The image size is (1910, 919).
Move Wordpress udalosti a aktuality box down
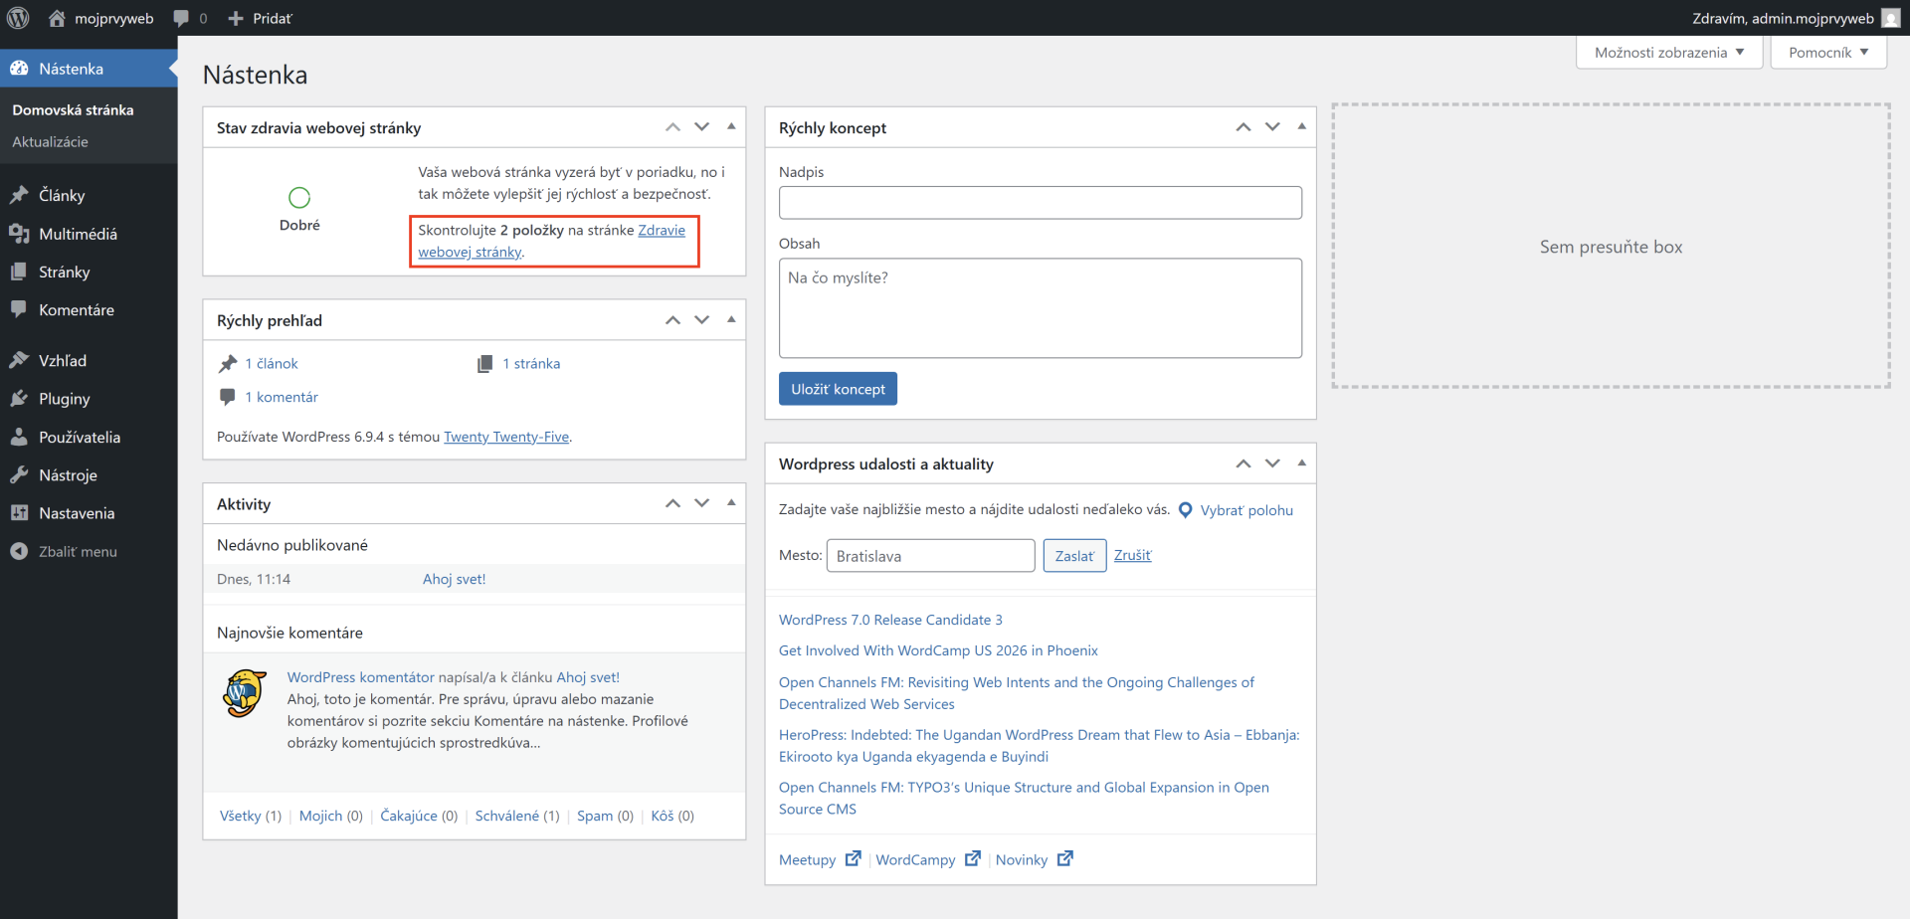(1272, 463)
